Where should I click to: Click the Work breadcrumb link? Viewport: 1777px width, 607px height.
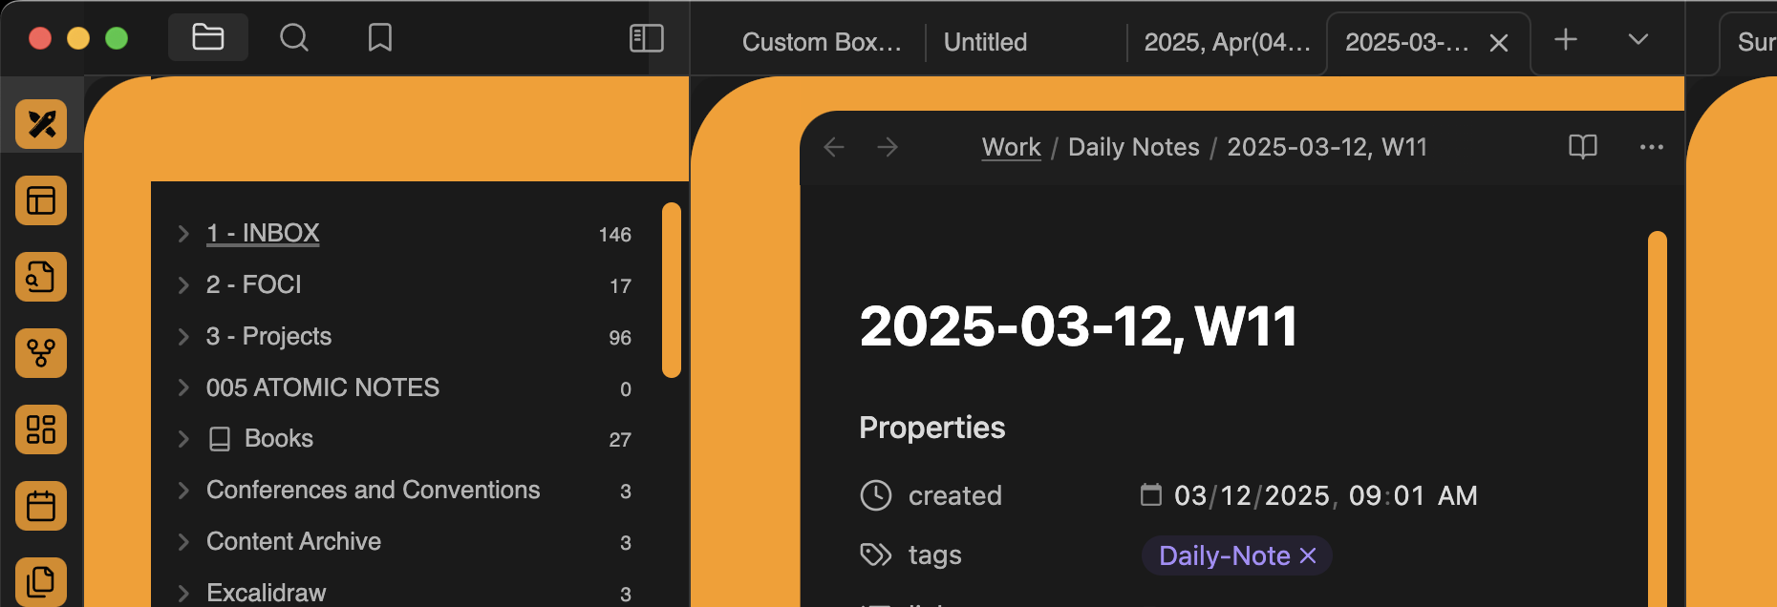(x=1011, y=147)
